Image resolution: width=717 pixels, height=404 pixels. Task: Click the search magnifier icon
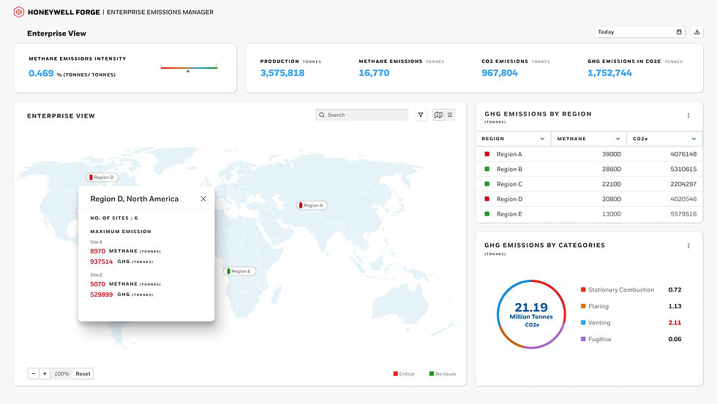322,115
